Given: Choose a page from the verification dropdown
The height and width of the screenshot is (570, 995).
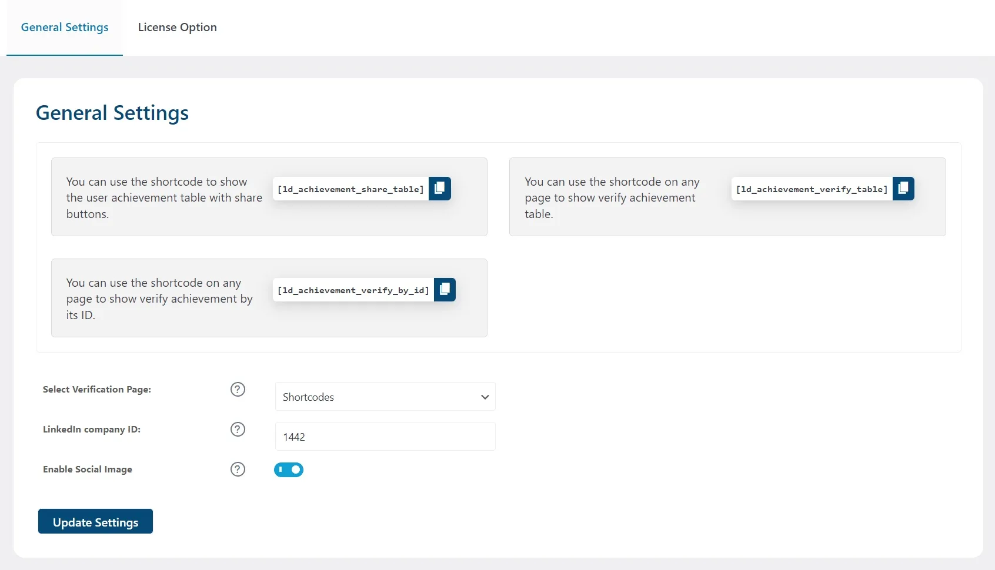Looking at the screenshot, I should 385,397.
